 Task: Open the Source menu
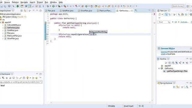(x=7, y=2)
